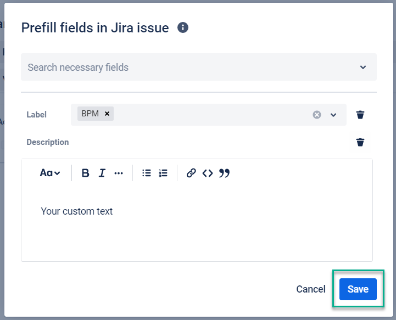396x320 pixels.
Task: Insert a bullet list
Action: [x=147, y=173]
